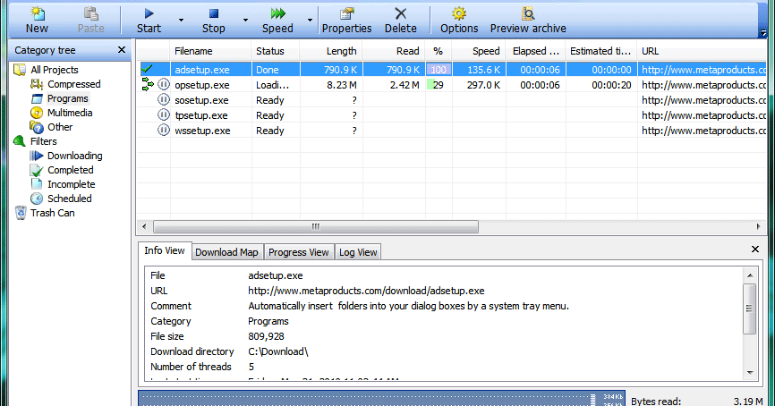Switch to the Info View tab
This screenshot has height=406, width=775.
tap(165, 250)
